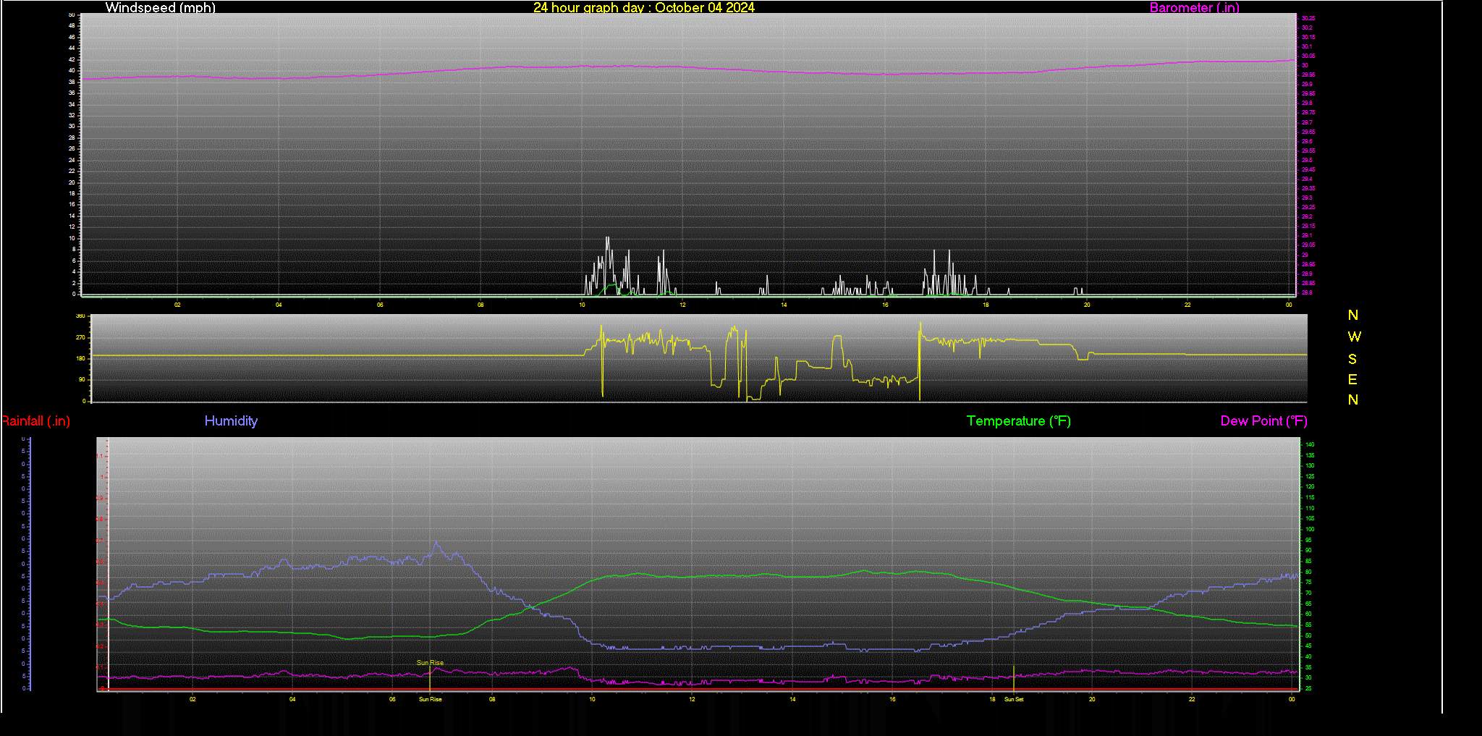Click the "22" hour tick under the windspeed graph
The width and height of the screenshot is (1482, 736).
[x=1187, y=305]
